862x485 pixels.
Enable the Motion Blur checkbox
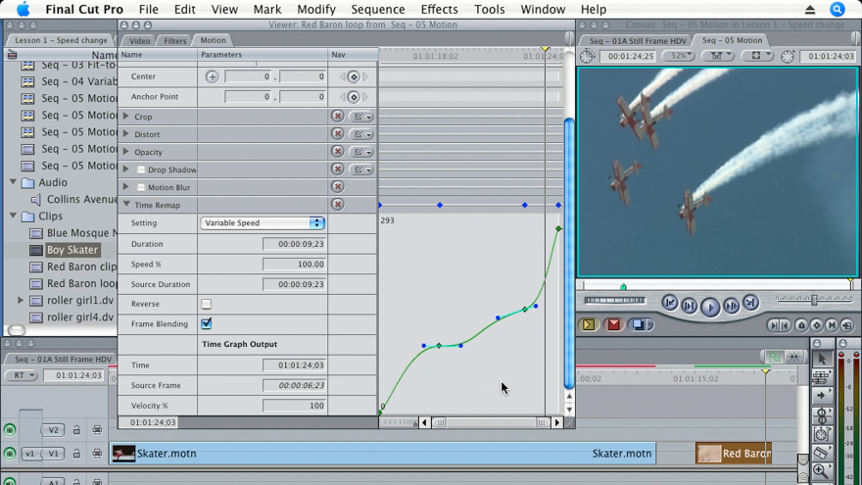point(141,187)
